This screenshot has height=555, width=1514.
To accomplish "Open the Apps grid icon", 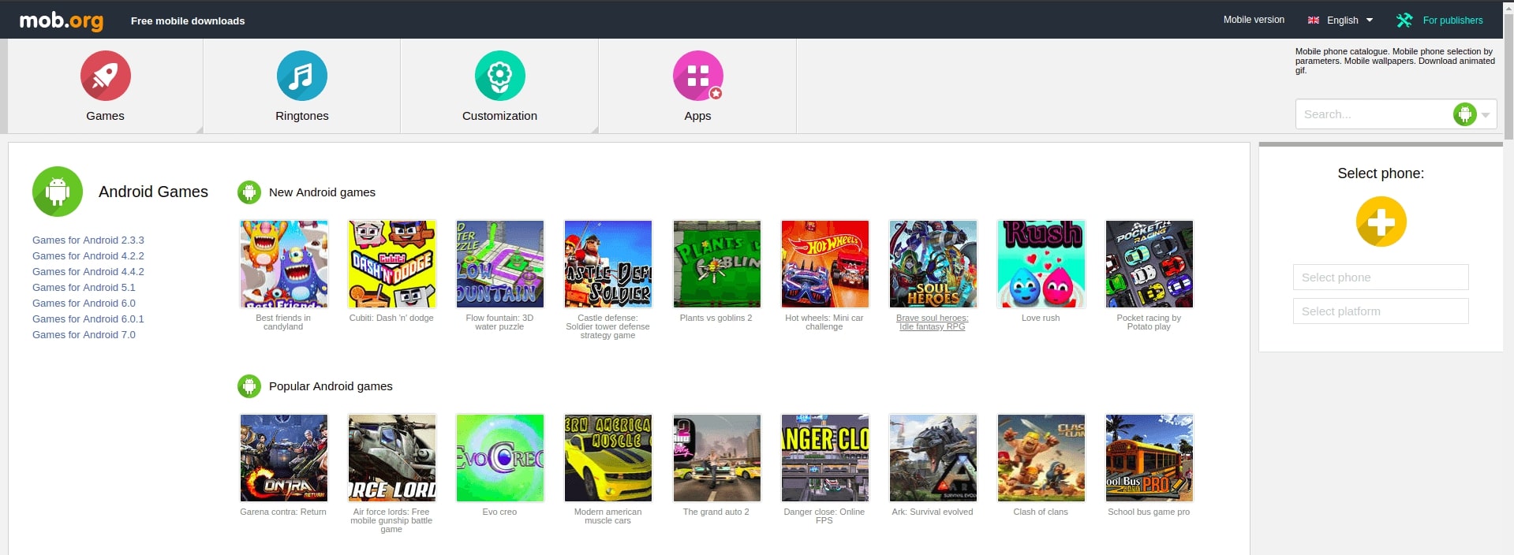I will click(698, 76).
